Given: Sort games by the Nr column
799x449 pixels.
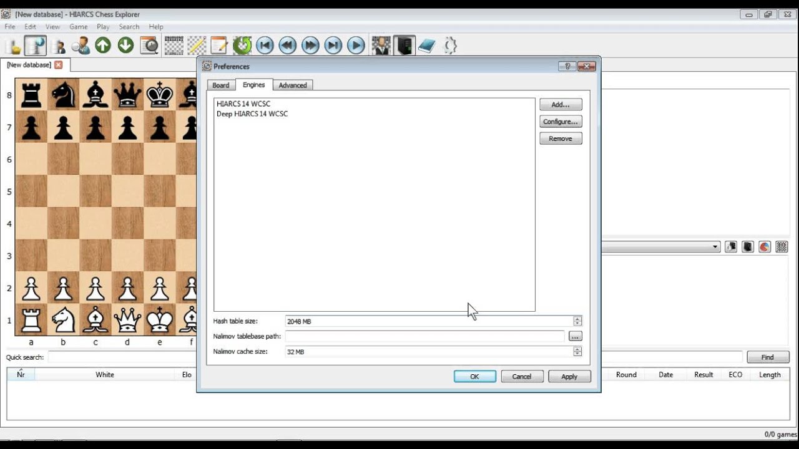Looking at the screenshot, I should [21, 374].
